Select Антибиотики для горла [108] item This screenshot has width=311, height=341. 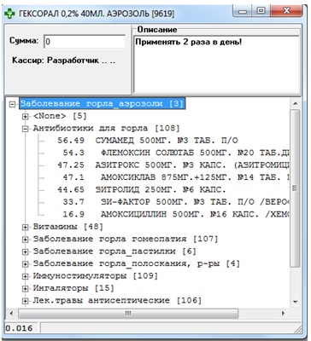point(106,129)
